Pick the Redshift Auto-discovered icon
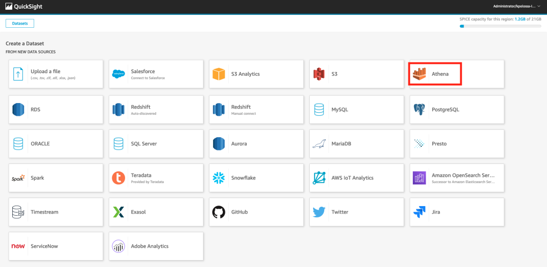 click(119, 109)
